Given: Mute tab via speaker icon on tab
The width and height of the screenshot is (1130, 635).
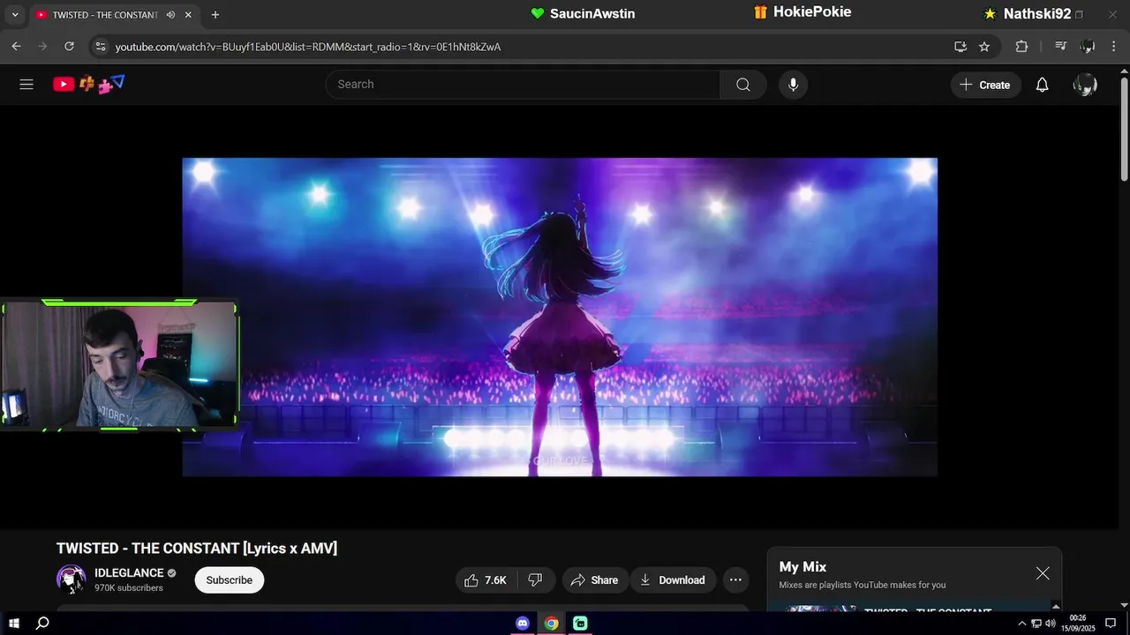Looking at the screenshot, I should click(170, 15).
